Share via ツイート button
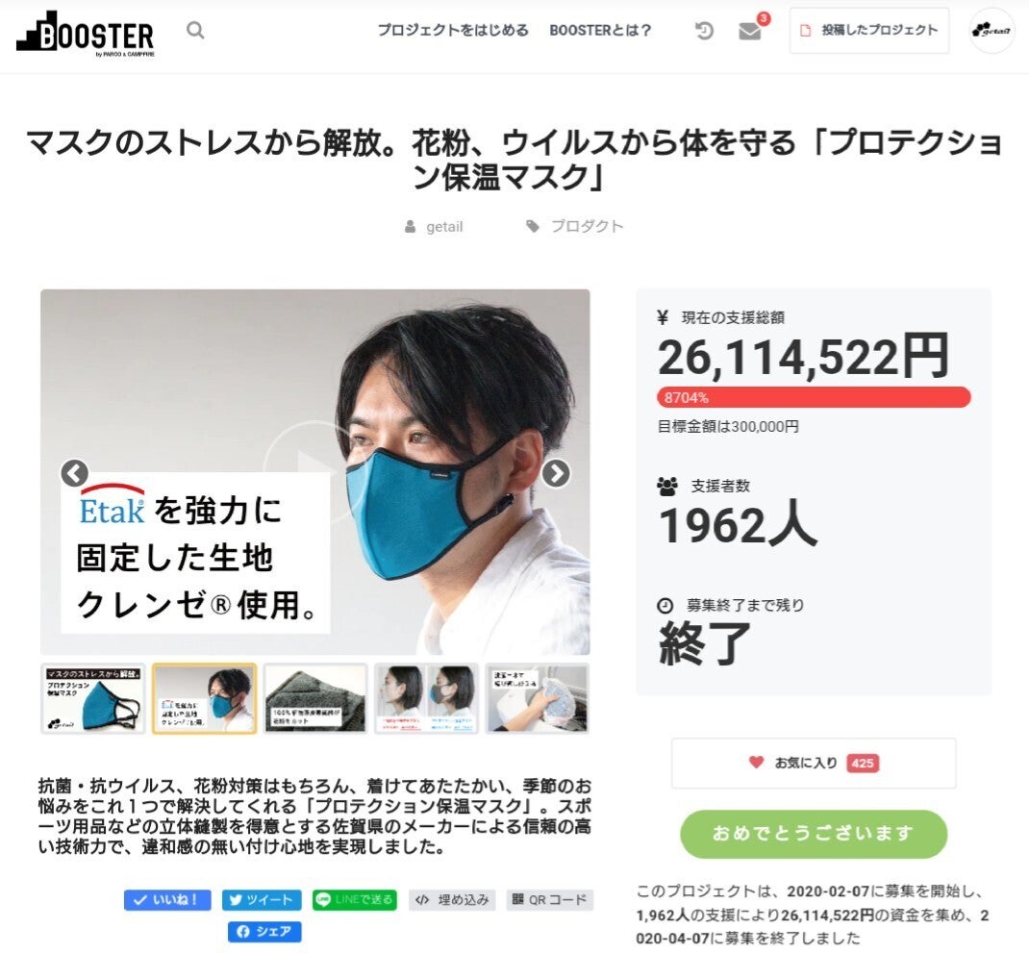Screen dimensions: 1029x953 (262, 900)
